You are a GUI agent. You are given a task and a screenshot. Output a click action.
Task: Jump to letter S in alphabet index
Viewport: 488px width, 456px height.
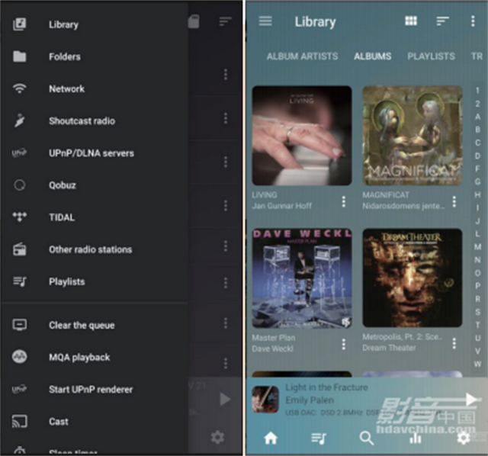[x=477, y=312]
